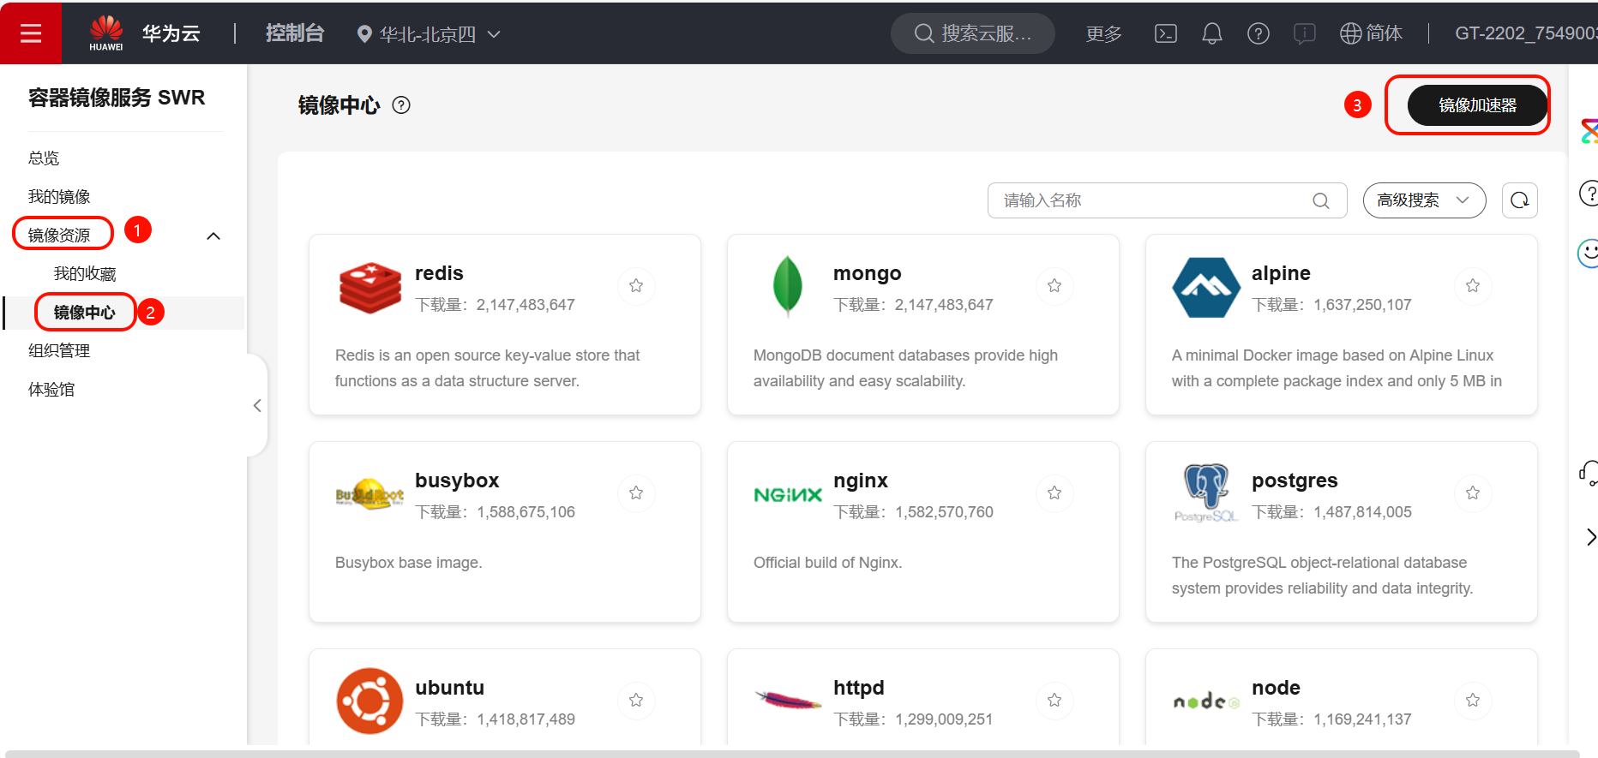Switch language via 简体 label
The width and height of the screenshot is (1598, 758).
click(x=1384, y=33)
